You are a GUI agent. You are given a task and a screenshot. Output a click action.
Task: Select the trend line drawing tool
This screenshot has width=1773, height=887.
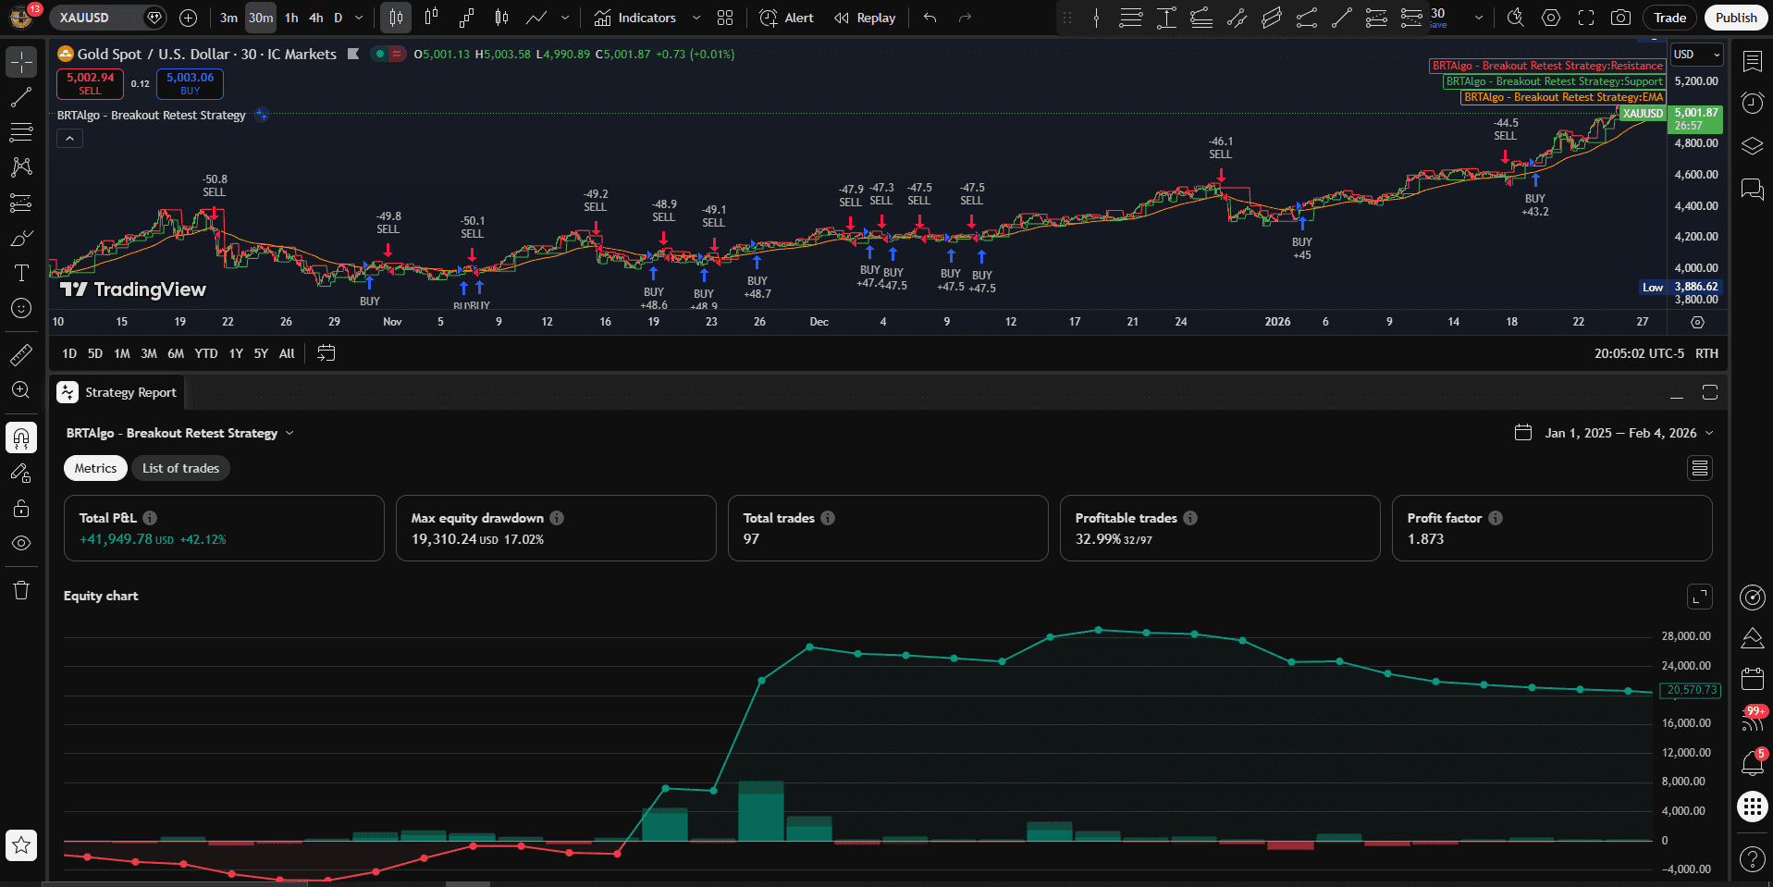(x=21, y=97)
